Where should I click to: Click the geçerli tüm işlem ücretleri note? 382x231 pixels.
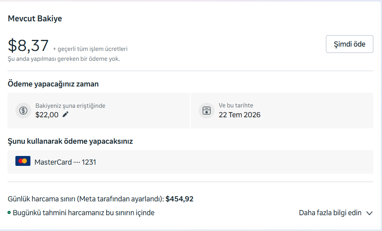[90, 49]
